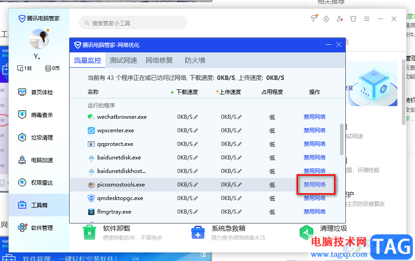Select the flmgrtray.exe row name

[x=114, y=212]
